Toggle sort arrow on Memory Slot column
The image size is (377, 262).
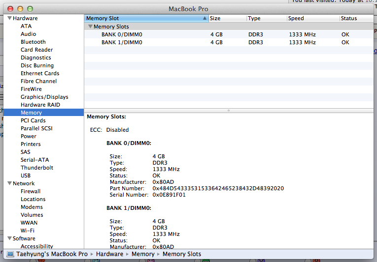pyautogui.click(x=205, y=18)
